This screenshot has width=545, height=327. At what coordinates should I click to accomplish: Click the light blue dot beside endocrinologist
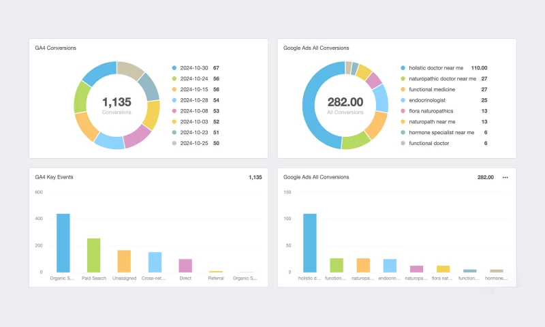coord(403,100)
